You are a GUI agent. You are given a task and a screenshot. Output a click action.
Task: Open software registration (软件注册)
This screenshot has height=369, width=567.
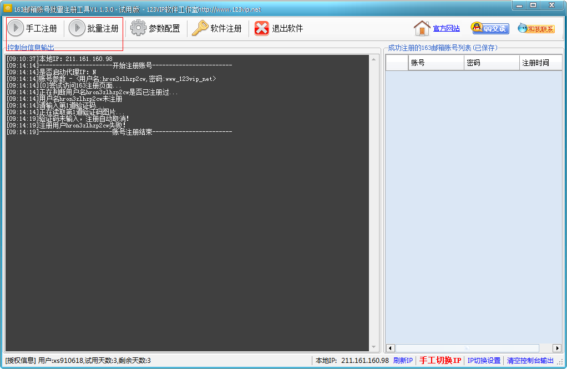pyautogui.click(x=217, y=28)
